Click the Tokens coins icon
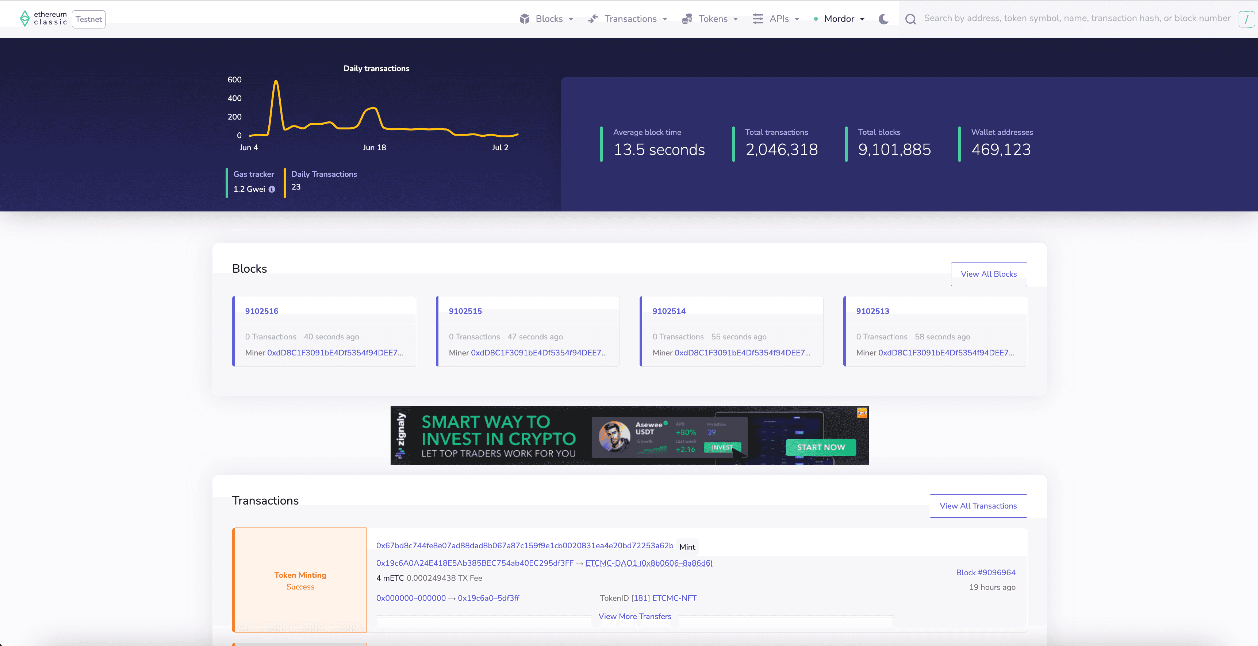This screenshot has height=646, width=1258. [687, 19]
